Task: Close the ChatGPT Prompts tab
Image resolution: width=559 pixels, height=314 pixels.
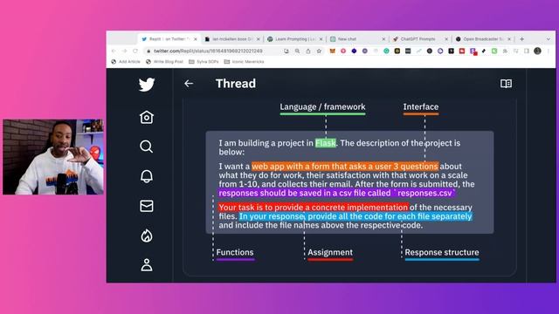Action: (446, 39)
